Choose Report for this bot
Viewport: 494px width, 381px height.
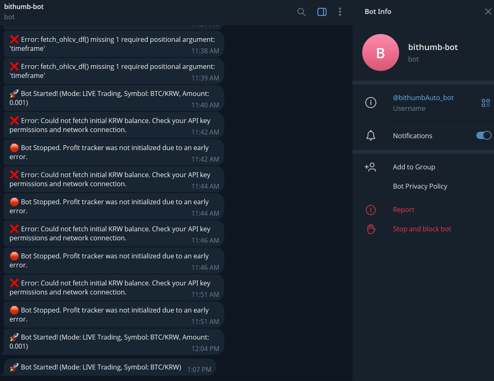point(404,210)
